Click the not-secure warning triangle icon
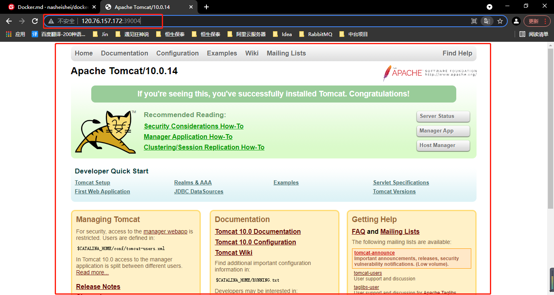The height and width of the screenshot is (295, 554). [51, 21]
